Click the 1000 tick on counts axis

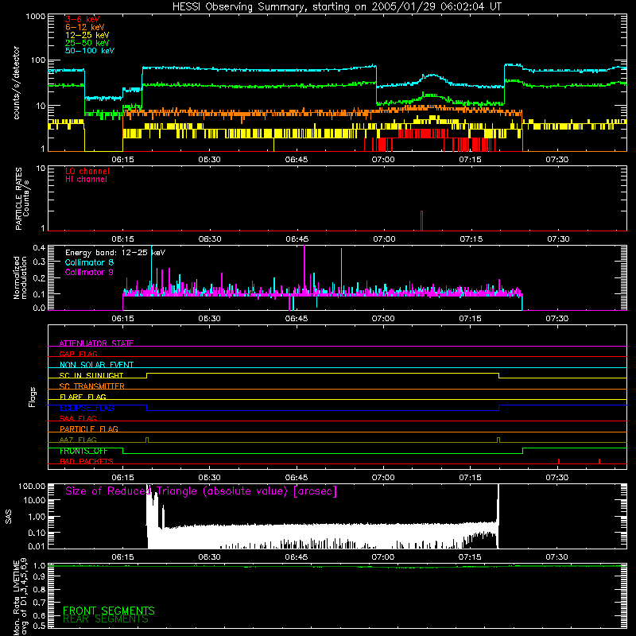36,17
